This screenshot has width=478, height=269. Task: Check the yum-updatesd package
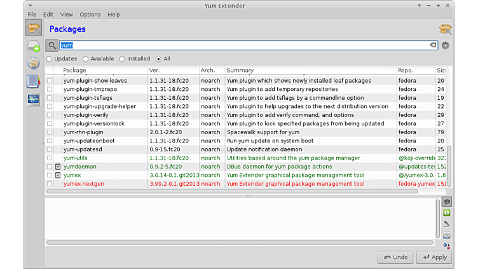tap(50, 149)
